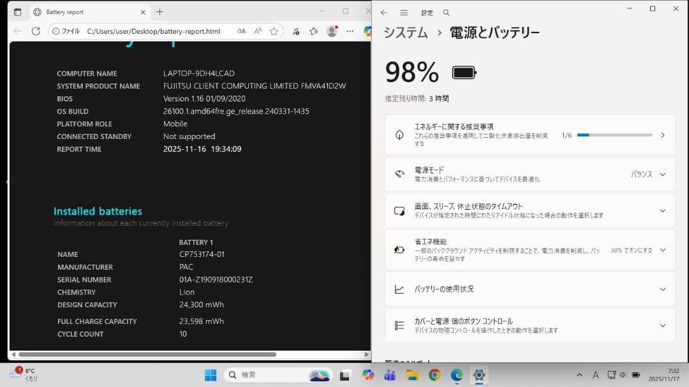Screen dimensions: 689x387
Task: Open the Edge three-dot settings menu
Action: pyautogui.click(x=350, y=31)
